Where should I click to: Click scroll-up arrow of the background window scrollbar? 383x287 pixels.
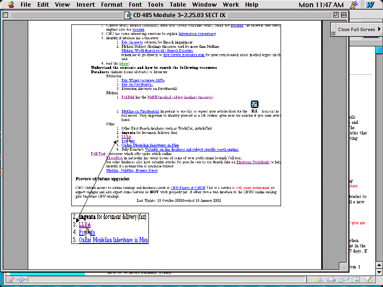pos(379,265)
